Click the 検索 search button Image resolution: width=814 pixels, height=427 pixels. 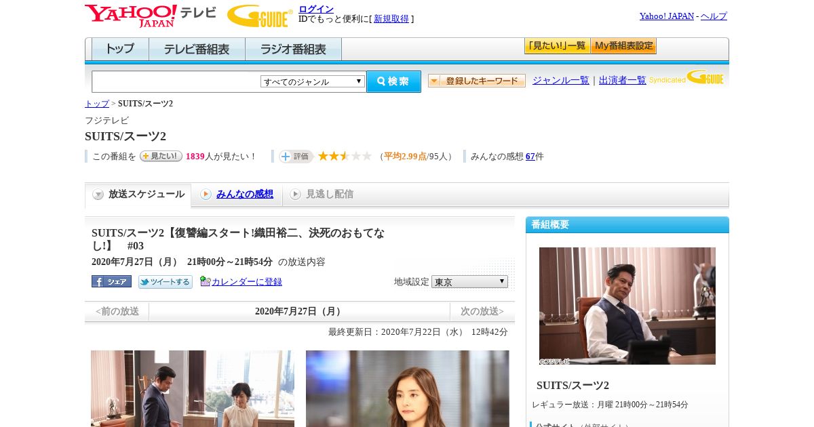[x=393, y=81]
